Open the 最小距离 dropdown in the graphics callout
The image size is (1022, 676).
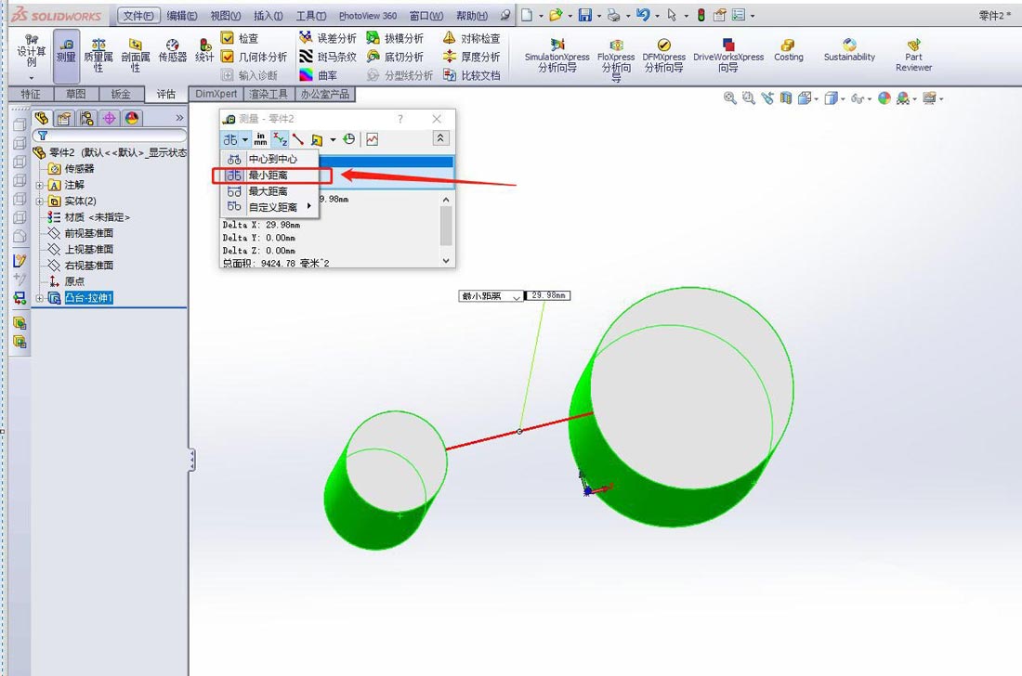coord(517,296)
